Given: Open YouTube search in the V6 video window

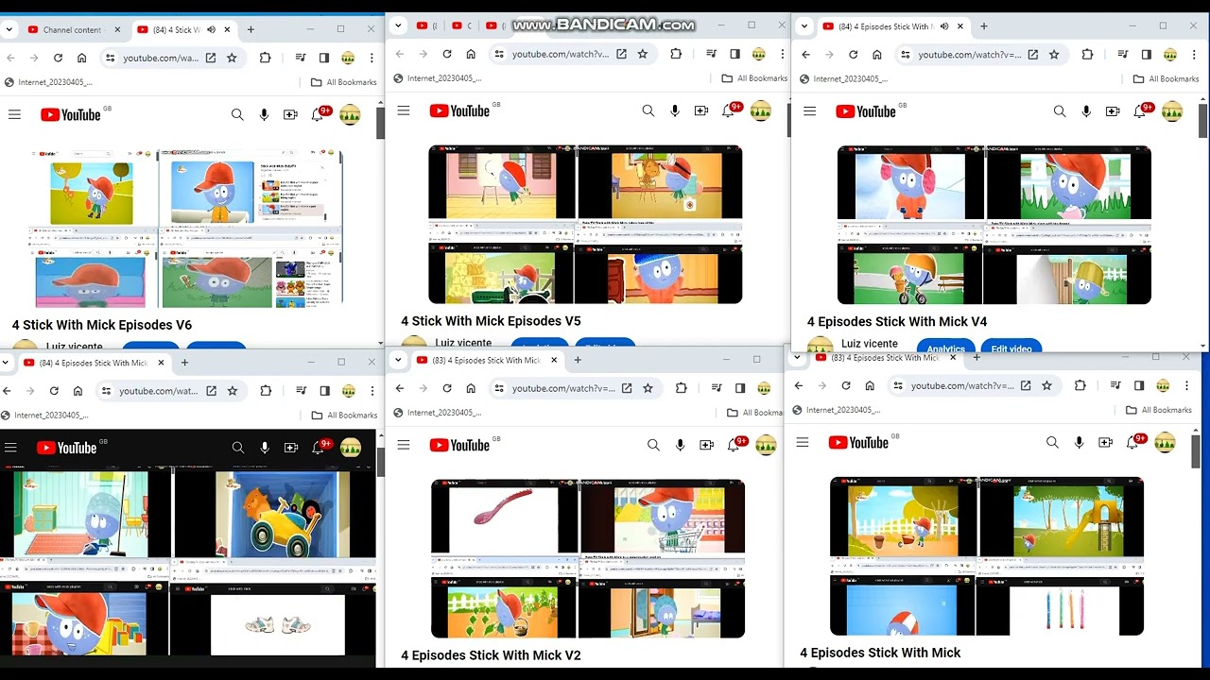Looking at the screenshot, I should [237, 114].
